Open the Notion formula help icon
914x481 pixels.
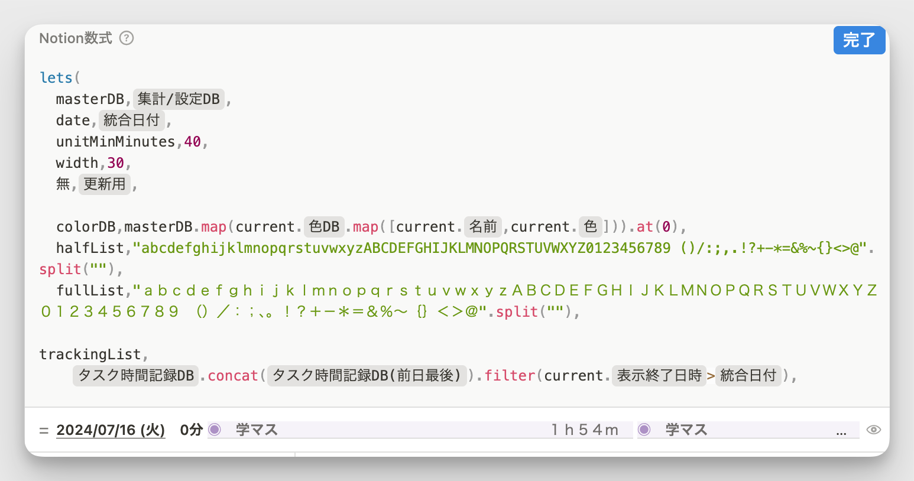[x=127, y=38]
